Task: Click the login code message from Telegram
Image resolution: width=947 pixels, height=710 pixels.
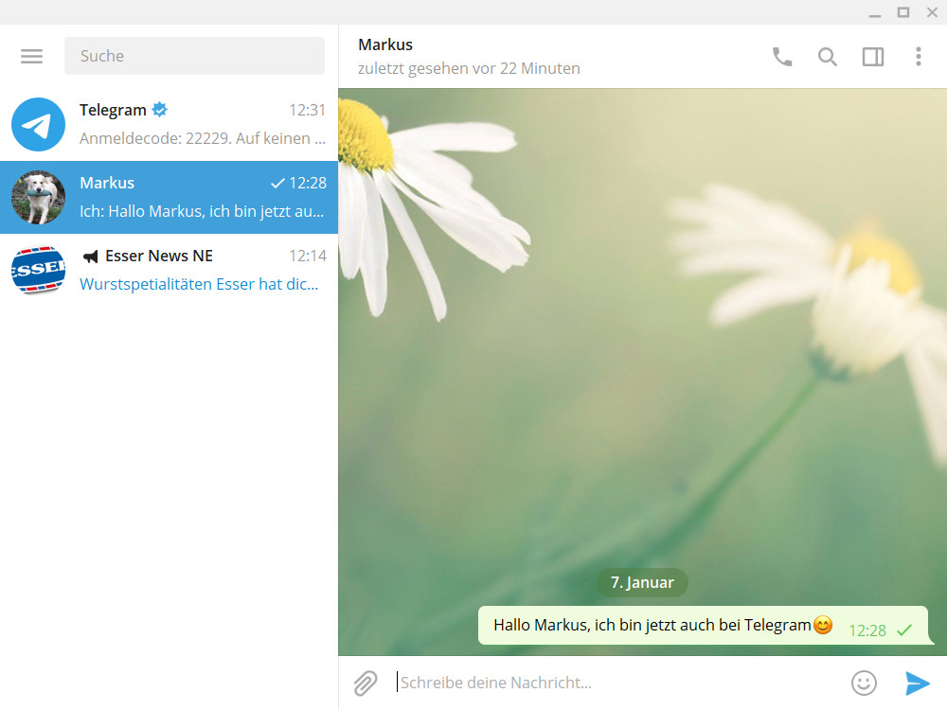Action: (202, 138)
